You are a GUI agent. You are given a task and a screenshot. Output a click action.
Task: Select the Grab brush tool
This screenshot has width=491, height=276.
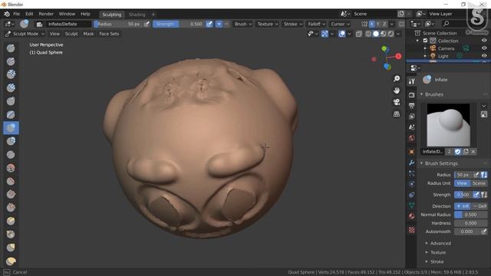tap(11, 248)
